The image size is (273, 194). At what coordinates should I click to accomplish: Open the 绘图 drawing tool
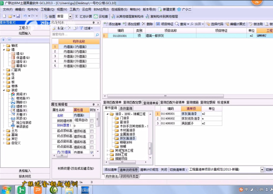click(49, 16)
